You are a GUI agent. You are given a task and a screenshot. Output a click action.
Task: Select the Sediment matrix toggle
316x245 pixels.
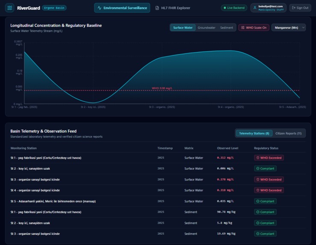pos(227,28)
